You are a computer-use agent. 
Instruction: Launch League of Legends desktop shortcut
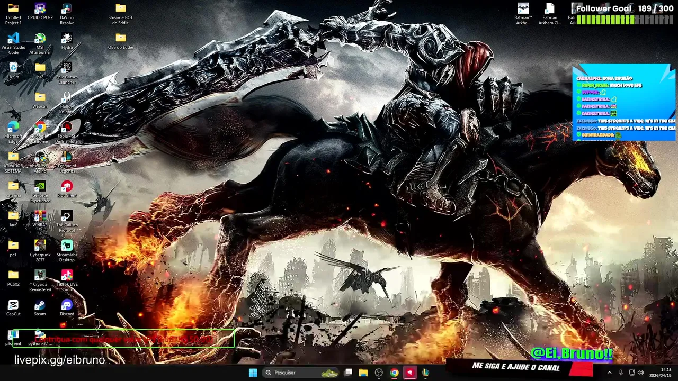click(67, 162)
